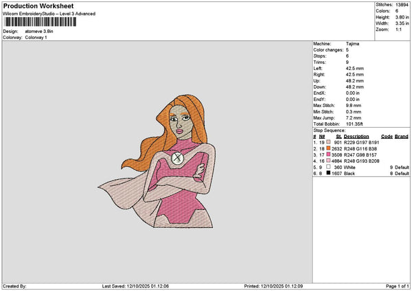The height and width of the screenshot is (291, 412).
Task: Click the 'Stop Sequence:' heading
Action: (329, 130)
